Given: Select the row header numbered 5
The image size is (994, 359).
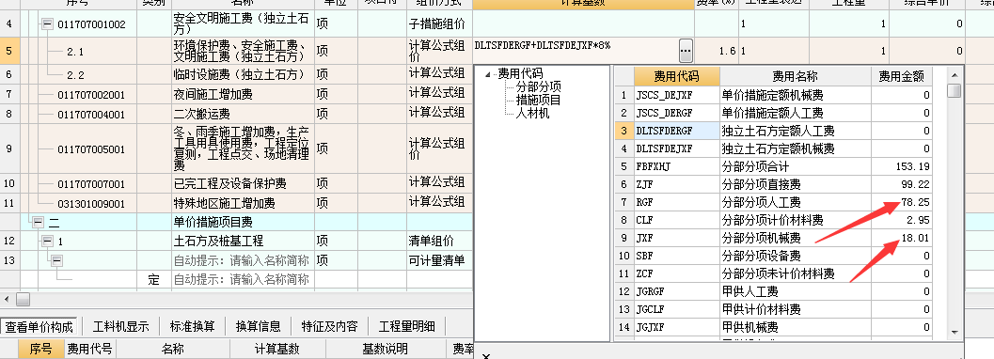Looking at the screenshot, I should (8, 51).
